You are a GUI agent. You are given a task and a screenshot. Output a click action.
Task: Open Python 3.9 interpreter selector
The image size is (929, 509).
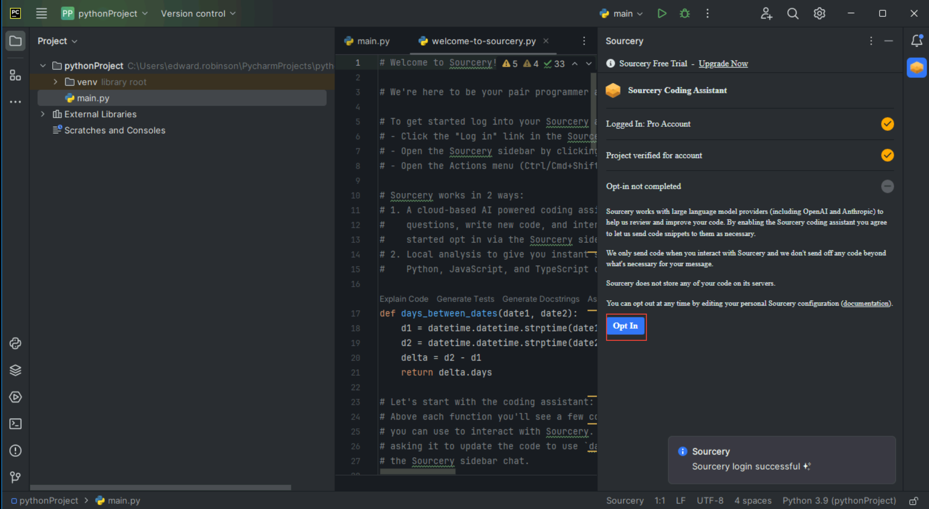click(x=839, y=501)
